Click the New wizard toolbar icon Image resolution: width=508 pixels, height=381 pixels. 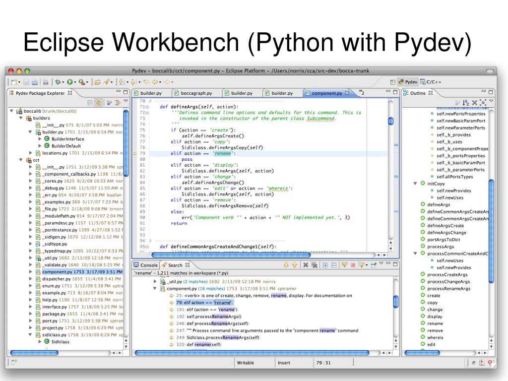coord(14,82)
